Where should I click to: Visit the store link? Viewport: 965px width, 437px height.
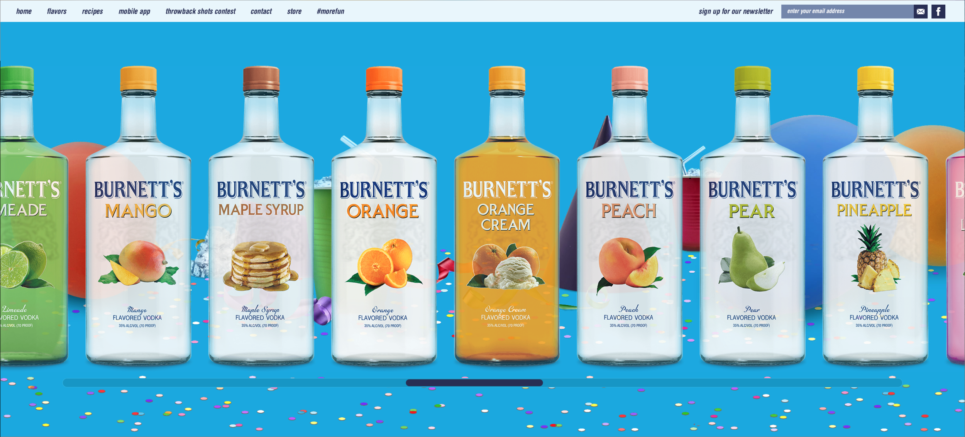tap(294, 11)
